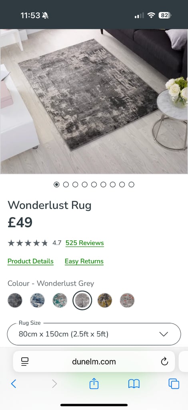Tap the battery indicator in status bar
Image resolution: width=188 pixels, height=410 pixels.
coord(165,16)
